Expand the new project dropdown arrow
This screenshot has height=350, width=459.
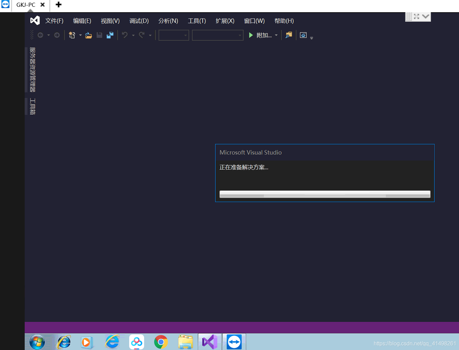click(81, 35)
